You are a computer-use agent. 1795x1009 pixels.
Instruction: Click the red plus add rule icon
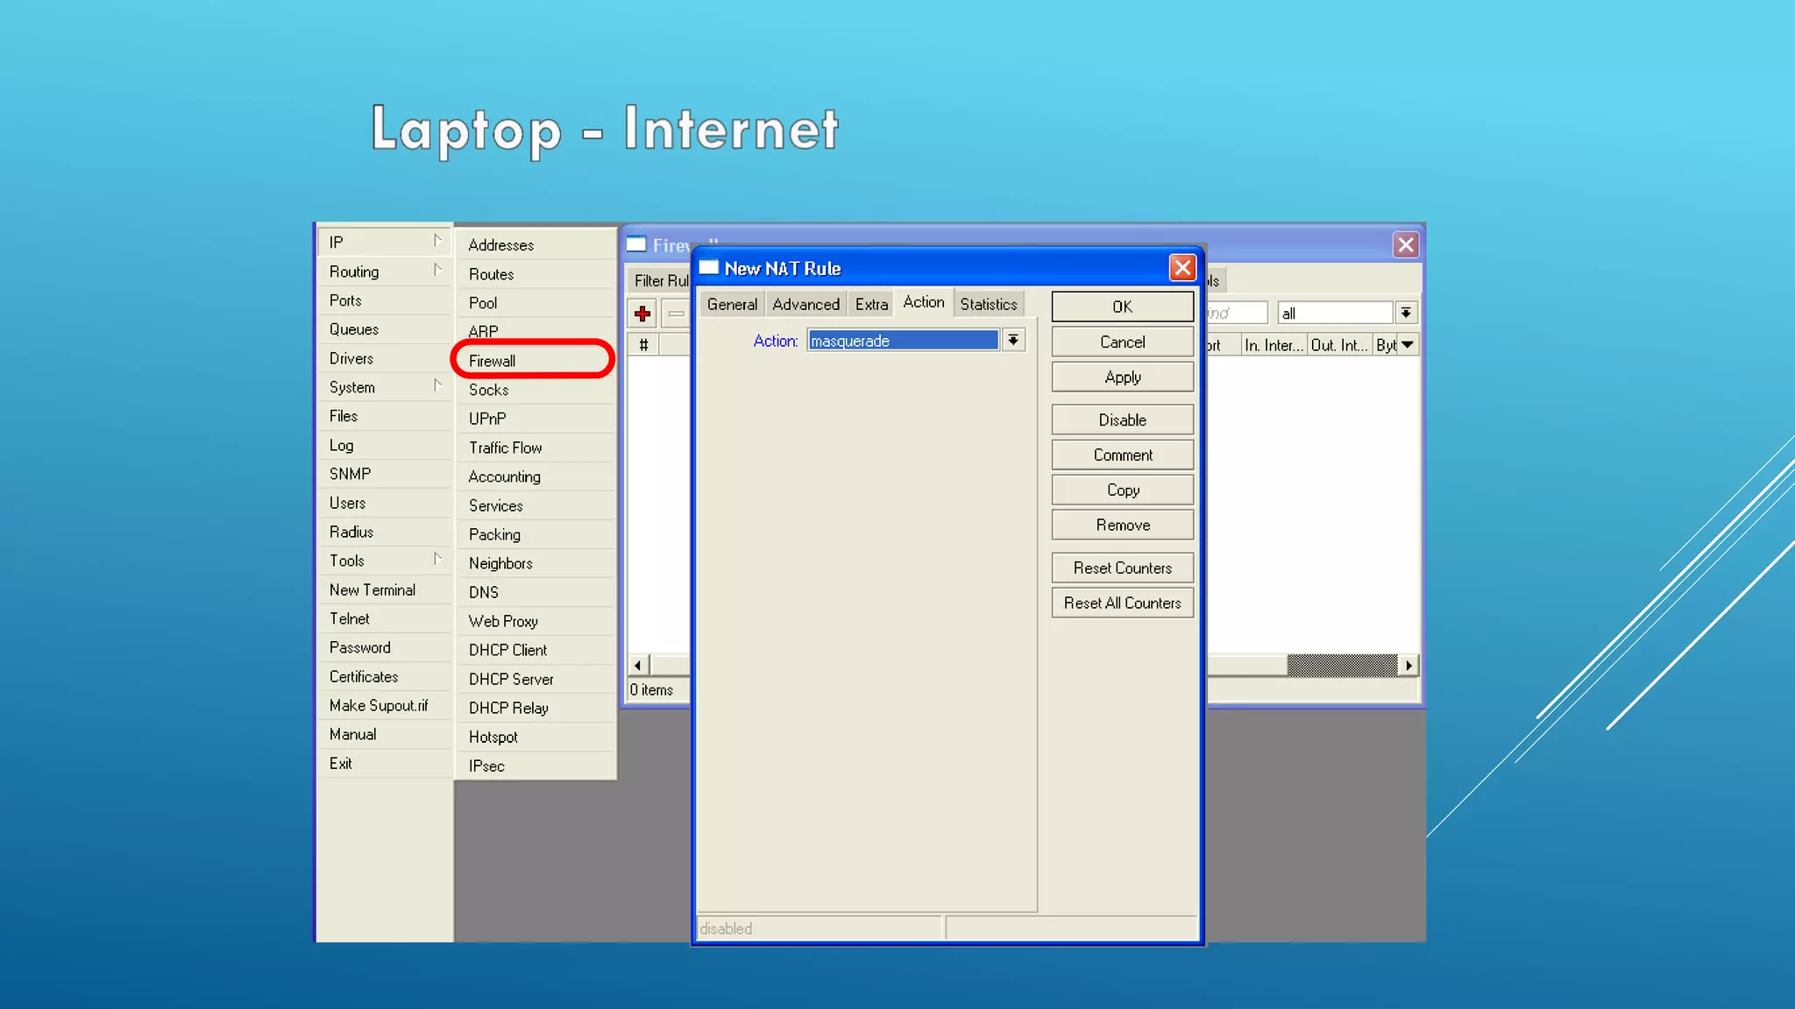(642, 314)
